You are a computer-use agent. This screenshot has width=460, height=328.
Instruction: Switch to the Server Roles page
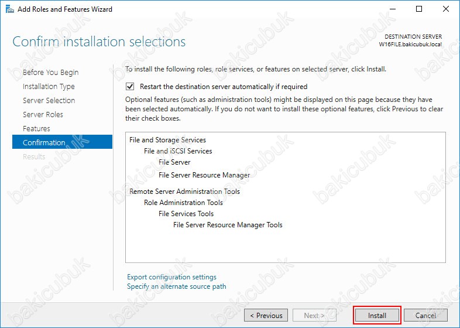tap(43, 115)
